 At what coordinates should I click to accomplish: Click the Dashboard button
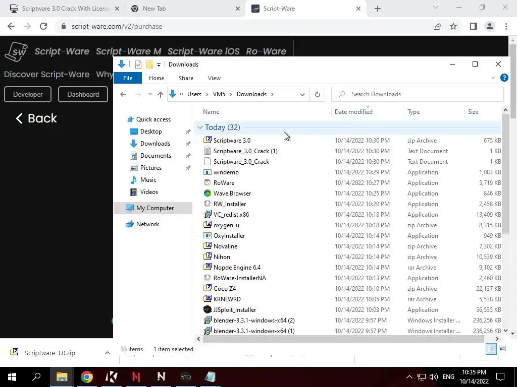click(83, 94)
